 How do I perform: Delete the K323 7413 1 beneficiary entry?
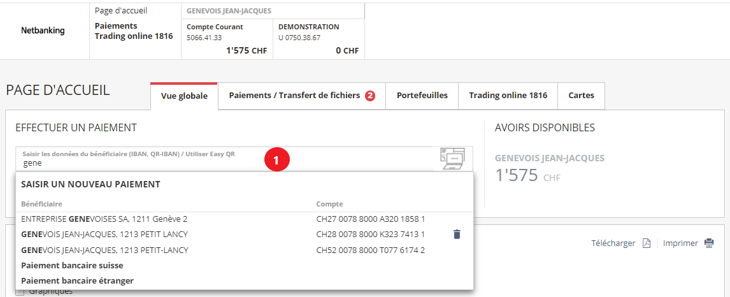456,235
